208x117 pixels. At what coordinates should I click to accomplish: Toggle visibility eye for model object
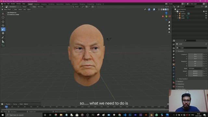pos(206,18)
